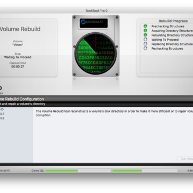The width and height of the screenshot is (193, 193).
Task: Click 'Waiting To Proceed' under the Step label
Action: pyautogui.click(x=18, y=57)
